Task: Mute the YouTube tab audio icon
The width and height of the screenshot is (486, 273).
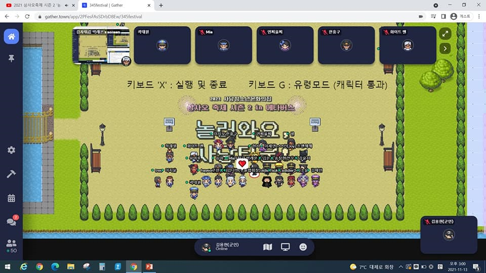Action: click(67, 5)
